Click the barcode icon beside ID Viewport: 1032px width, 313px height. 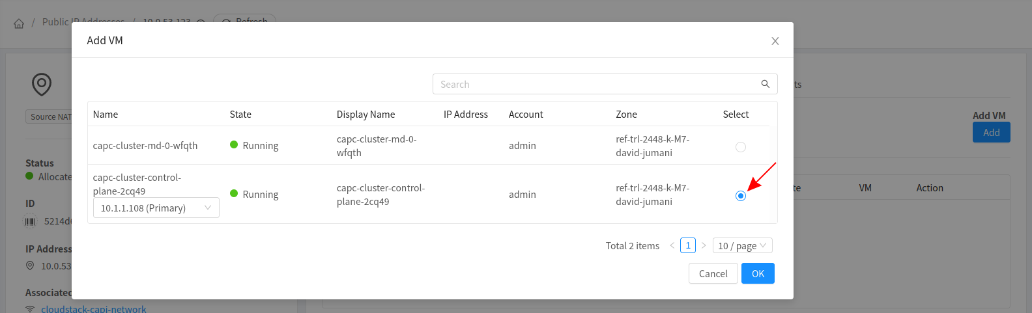click(31, 221)
